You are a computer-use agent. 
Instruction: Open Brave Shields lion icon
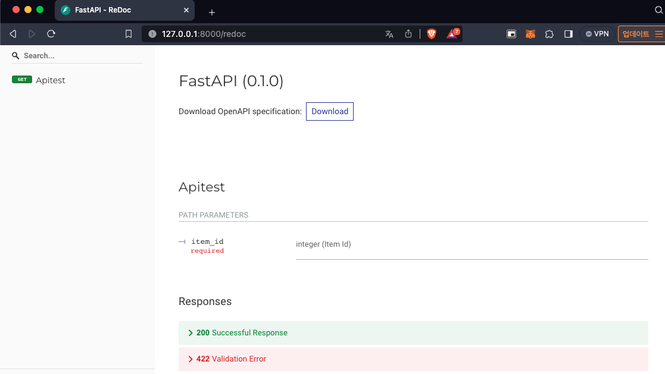[x=431, y=34]
